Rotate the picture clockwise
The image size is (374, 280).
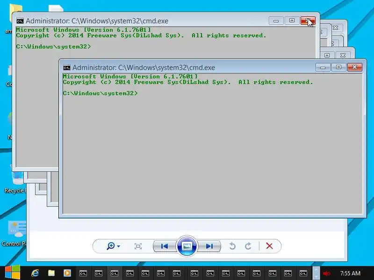pos(248,246)
